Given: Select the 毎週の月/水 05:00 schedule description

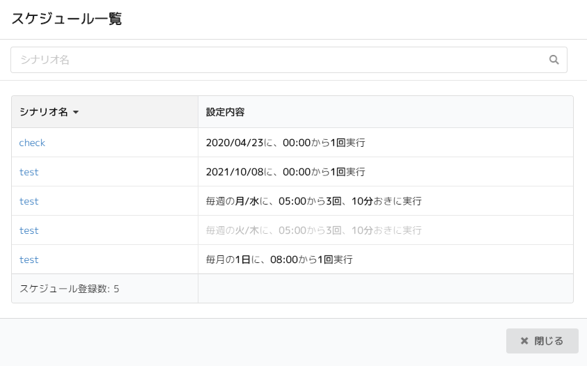Looking at the screenshot, I should (313, 201).
